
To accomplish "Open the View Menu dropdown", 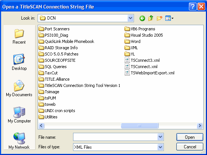I will (x=169, y=18).
